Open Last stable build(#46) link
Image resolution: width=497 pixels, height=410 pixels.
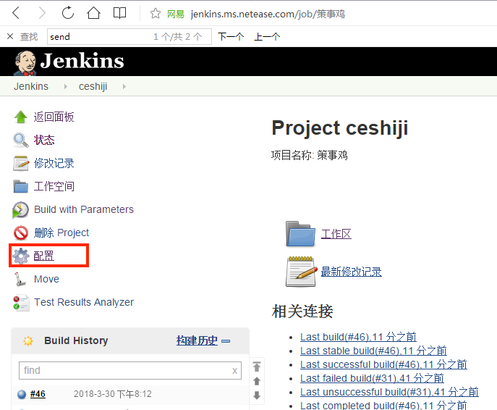coord(373,351)
